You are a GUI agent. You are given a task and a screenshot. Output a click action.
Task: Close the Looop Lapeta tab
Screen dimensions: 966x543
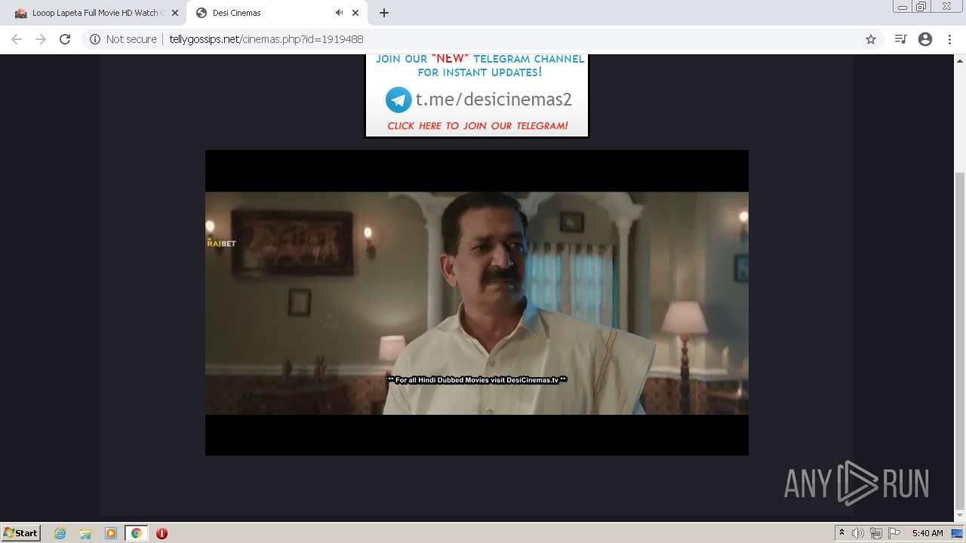174,13
